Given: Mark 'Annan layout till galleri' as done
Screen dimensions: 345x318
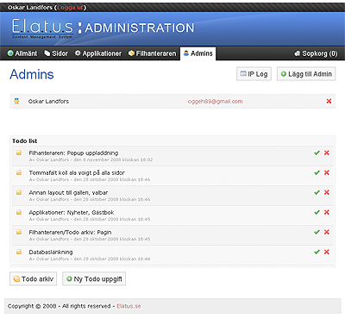Looking at the screenshot, I should pyautogui.click(x=317, y=192).
